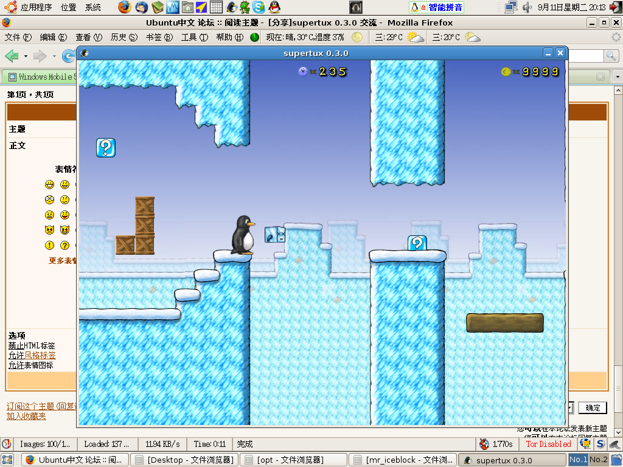This screenshot has width=623, height=467.
Task: Click the moon icon after humidity 37%
Action: point(357,37)
